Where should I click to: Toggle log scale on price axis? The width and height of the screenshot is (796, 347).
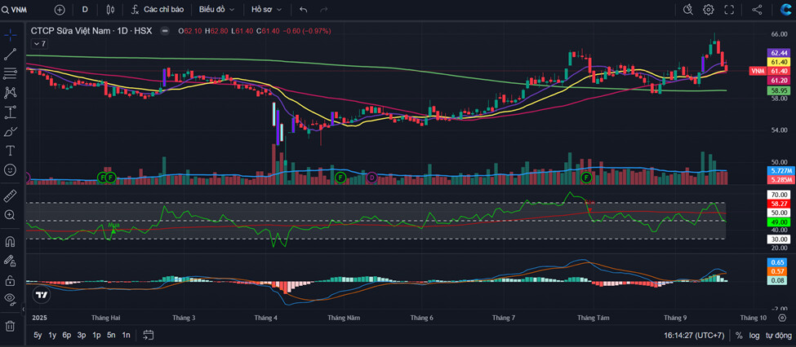click(754, 335)
